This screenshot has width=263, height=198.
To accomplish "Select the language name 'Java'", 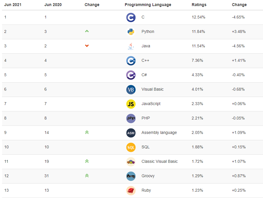I will (x=146, y=46).
